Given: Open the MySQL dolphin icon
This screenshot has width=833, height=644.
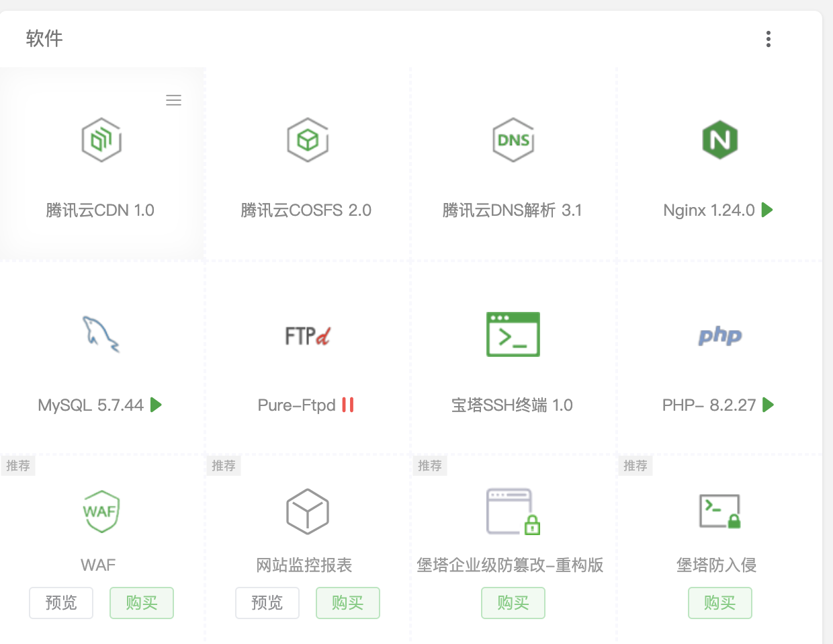Looking at the screenshot, I should (101, 334).
